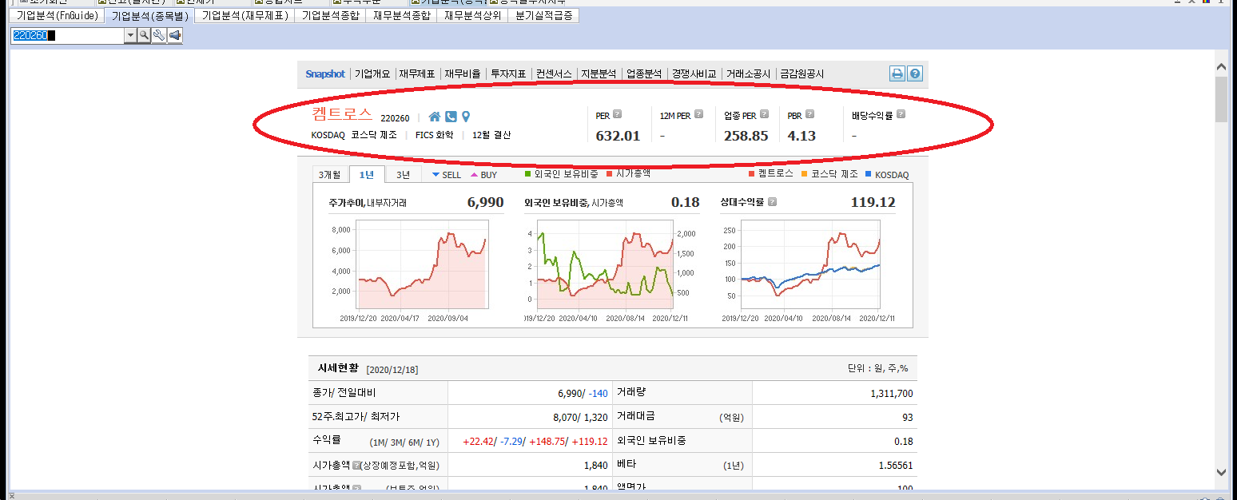Toggle BUY marker legend on chart

tap(483, 175)
